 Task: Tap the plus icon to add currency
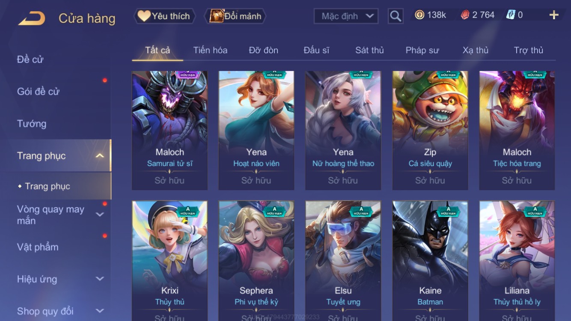coord(554,15)
